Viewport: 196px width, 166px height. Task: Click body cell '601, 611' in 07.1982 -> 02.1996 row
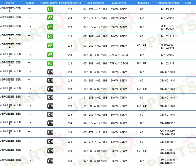(142, 46)
